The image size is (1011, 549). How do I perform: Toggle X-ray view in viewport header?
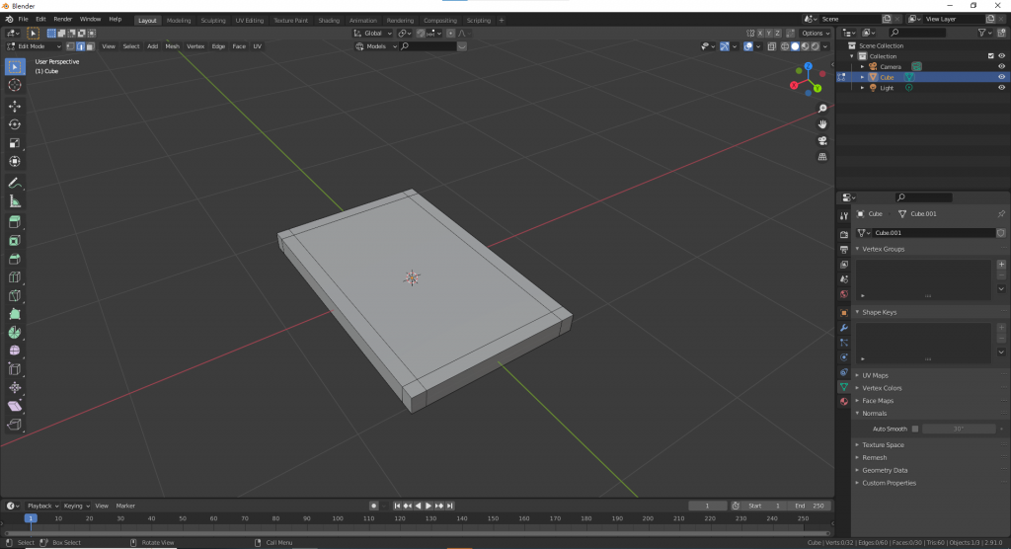tap(772, 46)
